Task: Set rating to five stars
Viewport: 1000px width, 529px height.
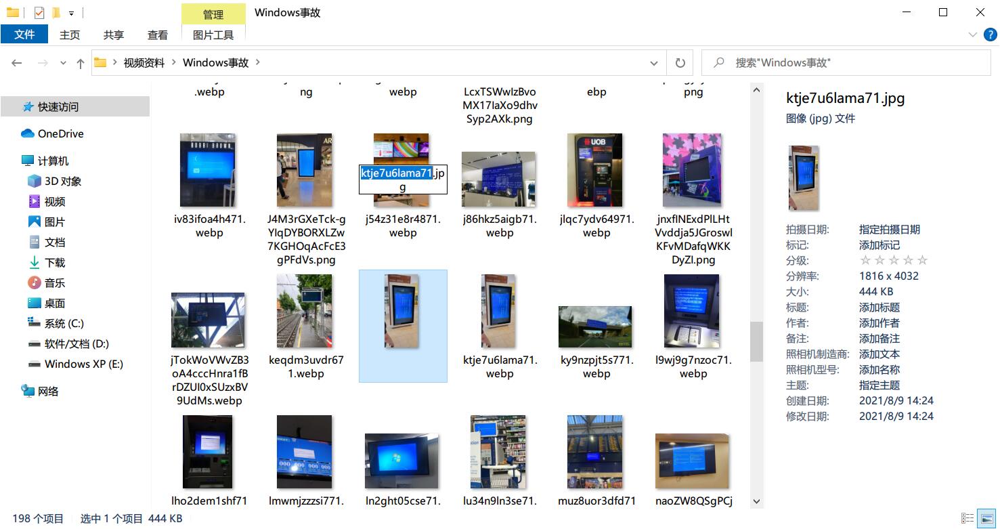Action: pyautogui.click(x=922, y=261)
